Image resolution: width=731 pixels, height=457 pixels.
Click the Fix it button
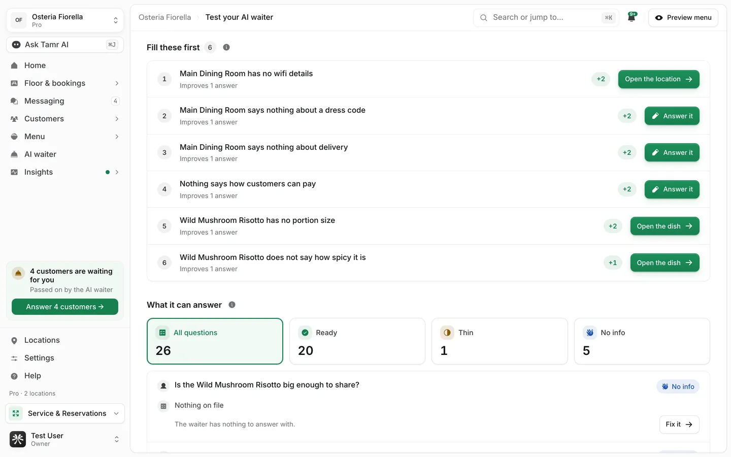point(679,425)
